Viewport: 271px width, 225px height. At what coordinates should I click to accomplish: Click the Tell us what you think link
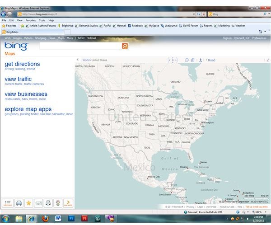click(257, 207)
